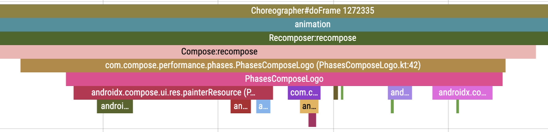Image resolution: width=548 pixels, height=132 pixels.
Task: Click the thin green slice under androidx.co…
Action: [x=457, y=106]
